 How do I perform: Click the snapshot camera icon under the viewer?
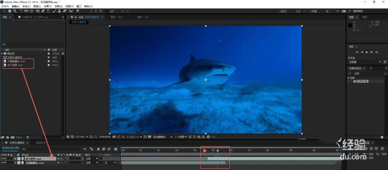(115, 137)
